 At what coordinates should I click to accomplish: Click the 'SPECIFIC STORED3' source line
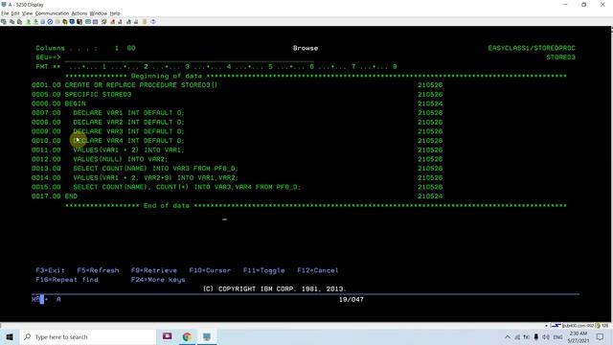98,95
